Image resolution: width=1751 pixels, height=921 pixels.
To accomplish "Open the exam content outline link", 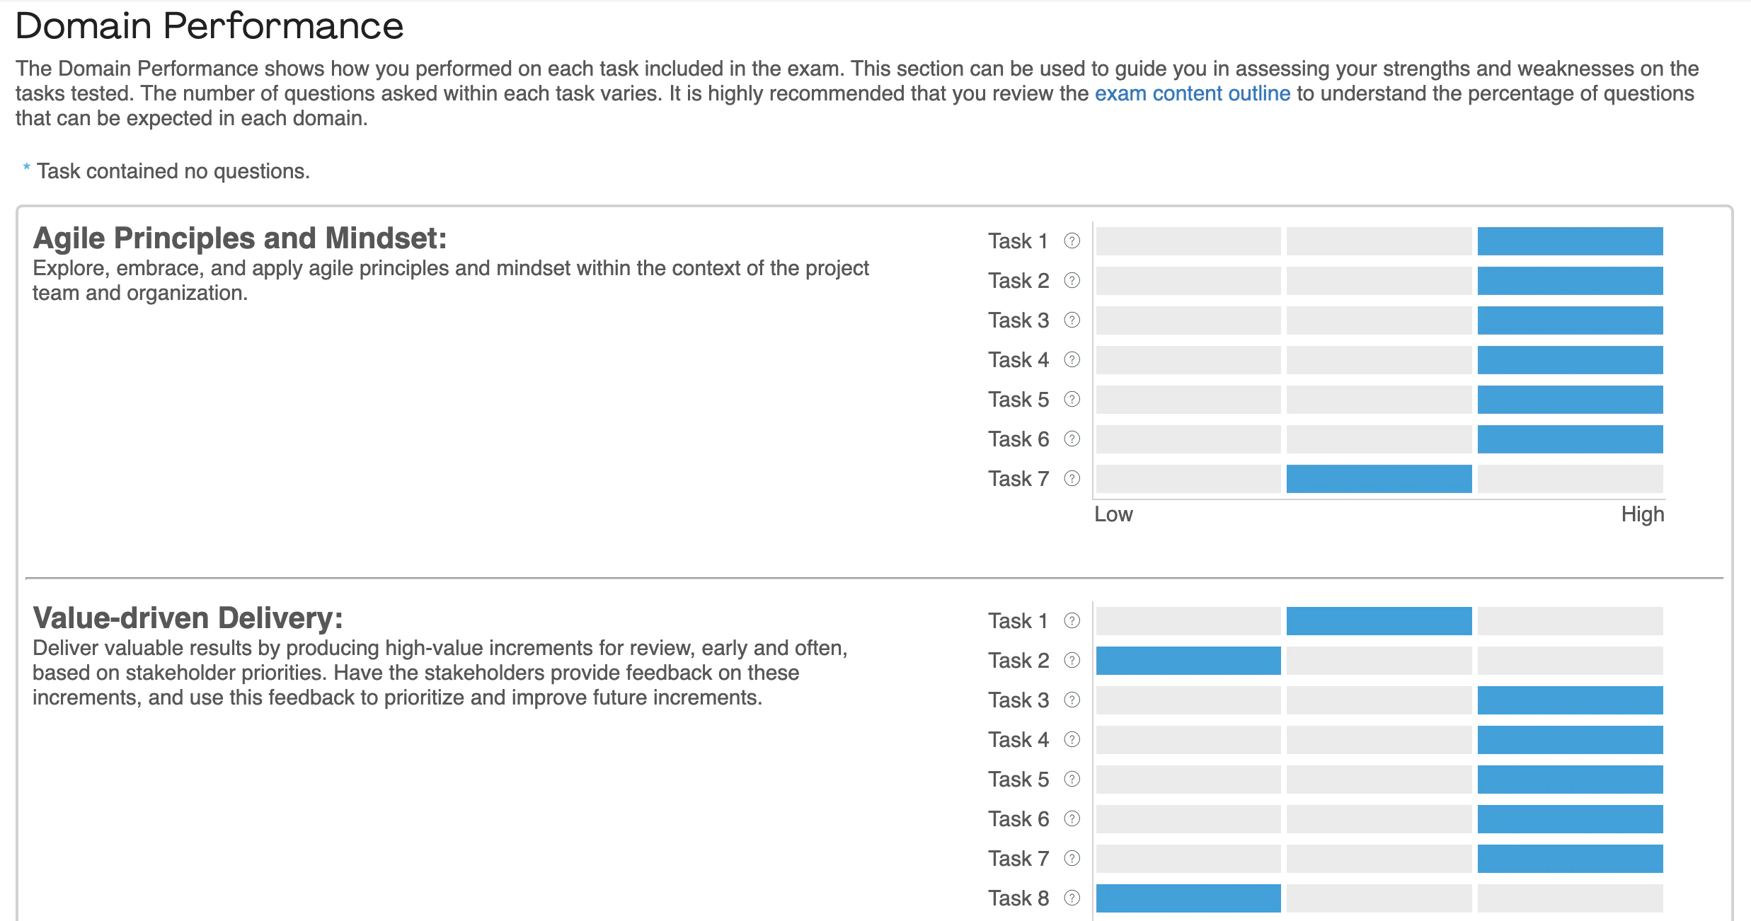I will pyautogui.click(x=1193, y=93).
